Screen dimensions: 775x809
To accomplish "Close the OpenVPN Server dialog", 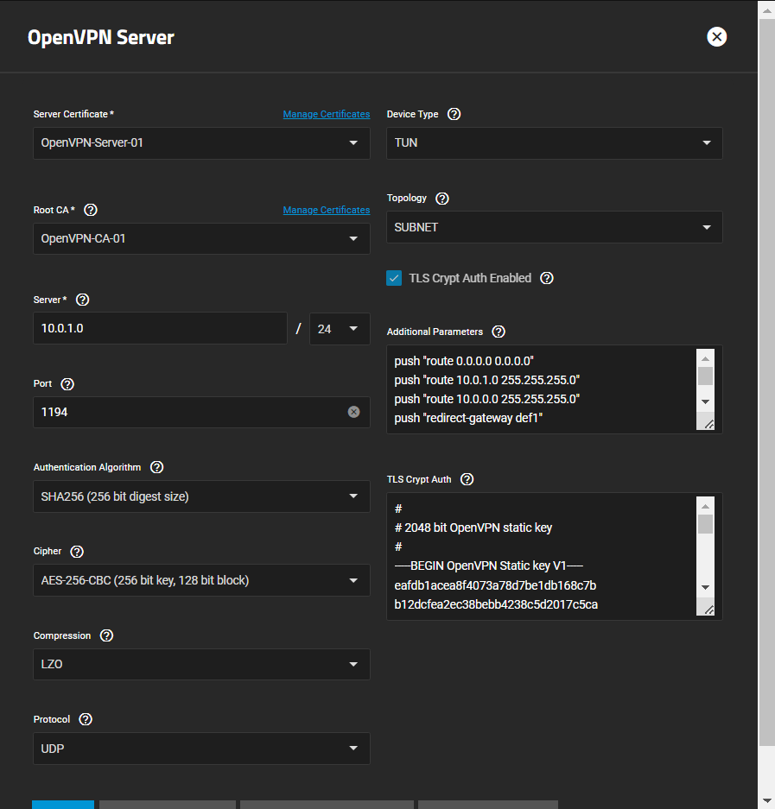I will [716, 36].
